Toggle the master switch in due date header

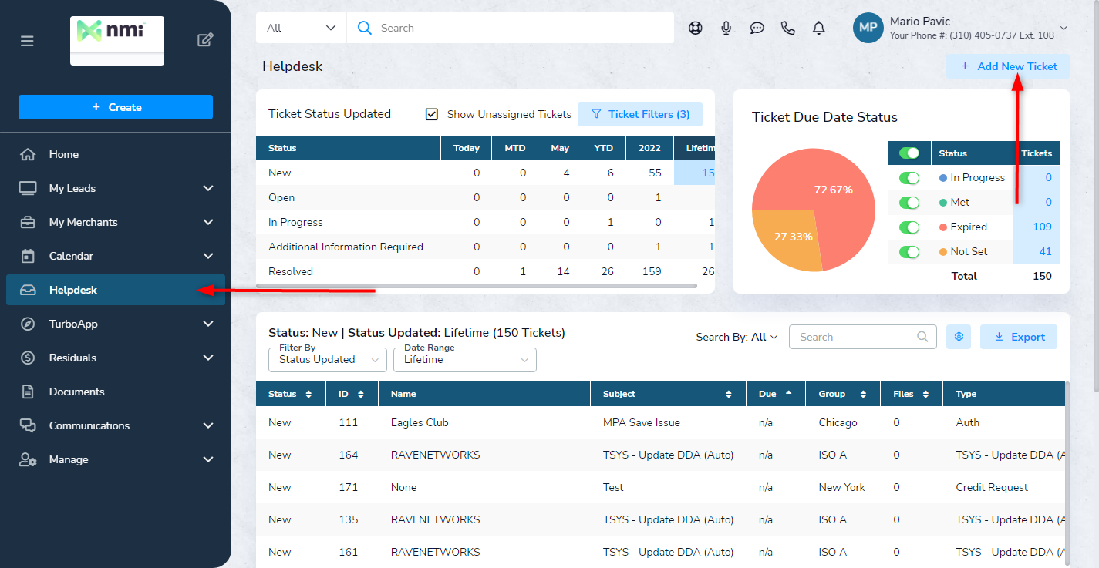coord(909,153)
